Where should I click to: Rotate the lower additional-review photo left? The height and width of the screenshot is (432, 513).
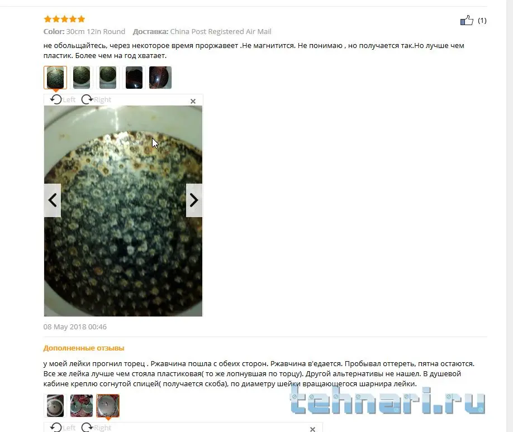point(63,428)
